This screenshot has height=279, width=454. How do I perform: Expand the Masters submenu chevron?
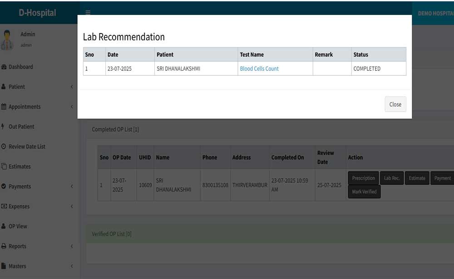tap(72, 266)
